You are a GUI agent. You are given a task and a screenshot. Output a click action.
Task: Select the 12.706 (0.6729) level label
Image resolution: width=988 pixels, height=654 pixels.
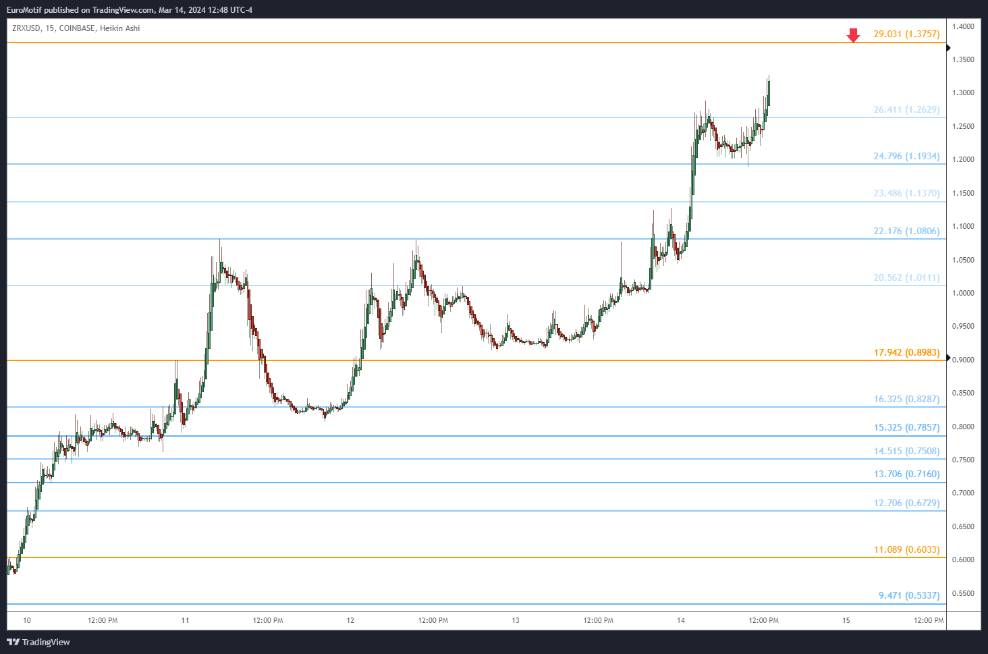pos(906,503)
